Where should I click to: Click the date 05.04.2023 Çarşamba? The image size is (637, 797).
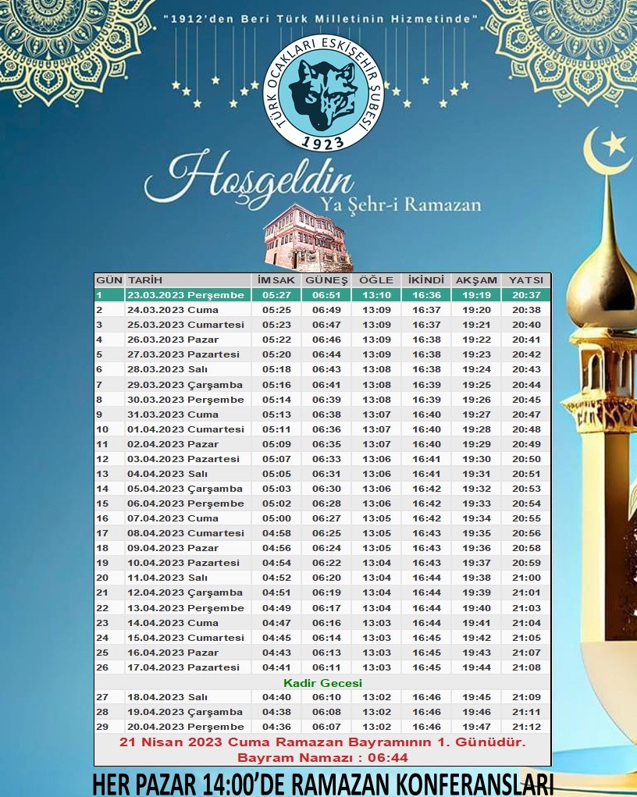pos(185,489)
